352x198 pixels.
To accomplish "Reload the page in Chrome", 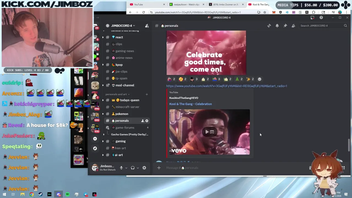I will [144, 12].
